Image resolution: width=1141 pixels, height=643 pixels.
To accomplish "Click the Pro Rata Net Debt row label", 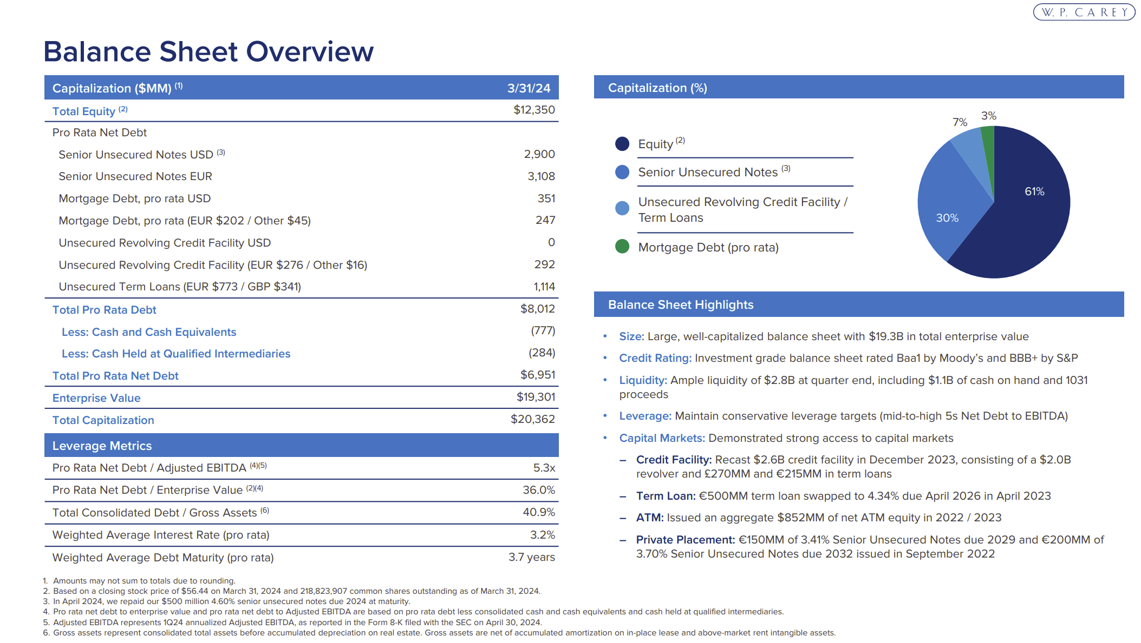I will point(100,132).
